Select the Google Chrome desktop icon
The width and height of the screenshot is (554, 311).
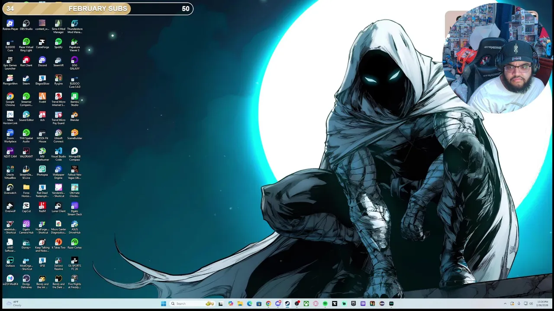pos(10,99)
